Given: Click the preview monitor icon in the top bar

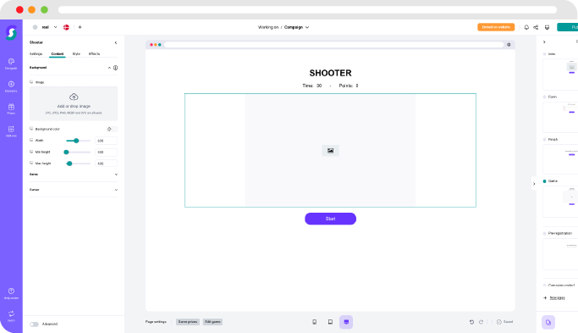Looking at the screenshot, I should (547, 27).
